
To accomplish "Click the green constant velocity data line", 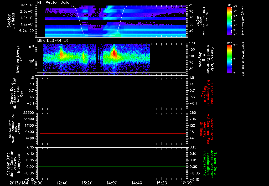I will (x=112, y=167).
